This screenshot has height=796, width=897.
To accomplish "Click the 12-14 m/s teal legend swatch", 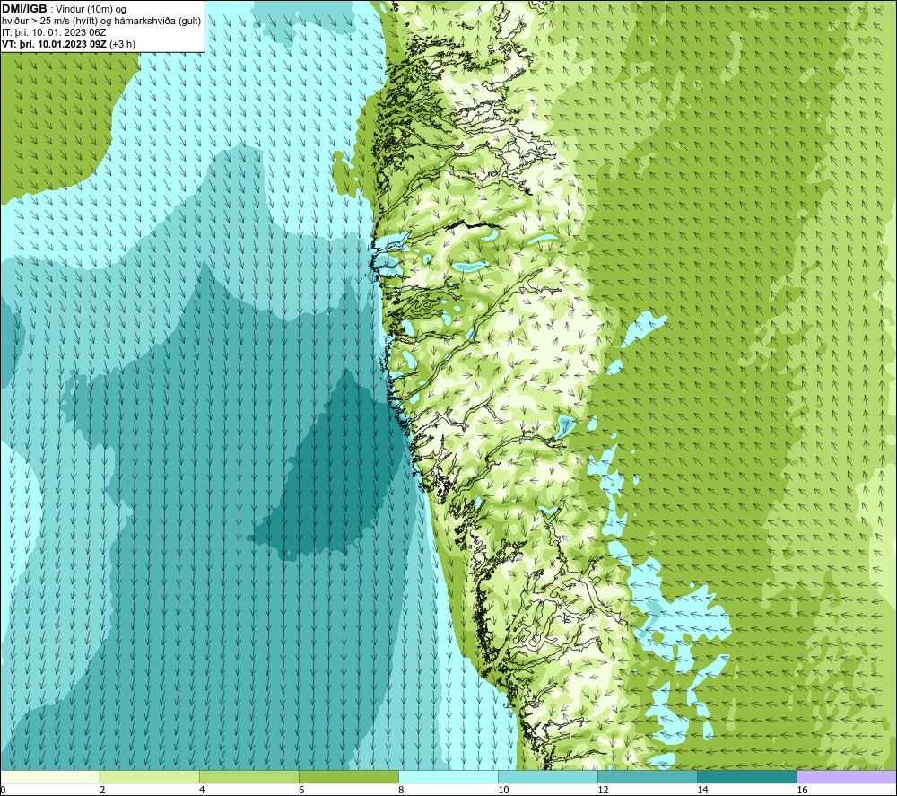I will [647, 777].
